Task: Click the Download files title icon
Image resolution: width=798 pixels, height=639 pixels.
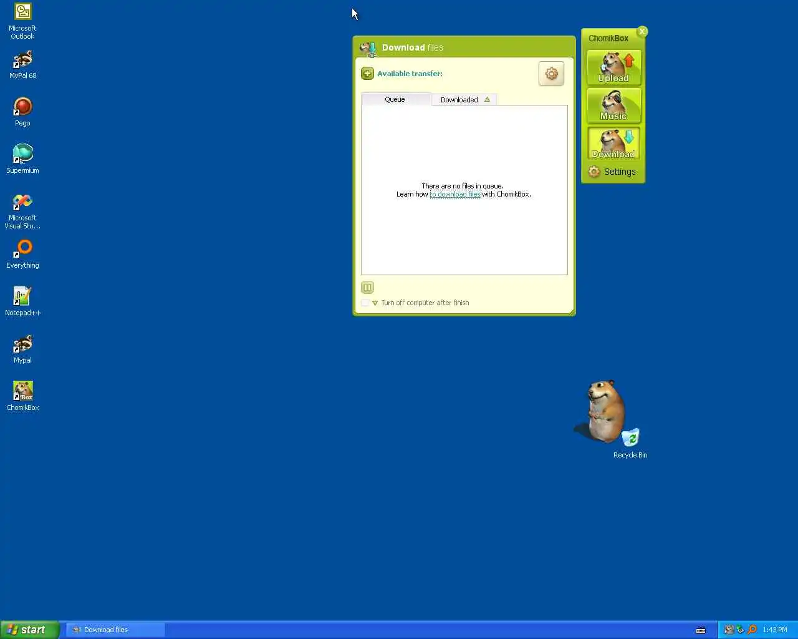Action: (x=368, y=49)
